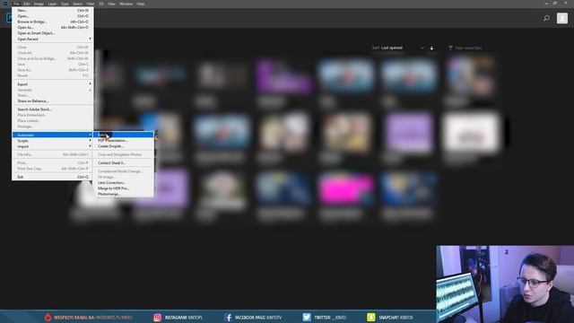Select Contact Sheet II menu entry
574x323 pixels.
pos(124,163)
